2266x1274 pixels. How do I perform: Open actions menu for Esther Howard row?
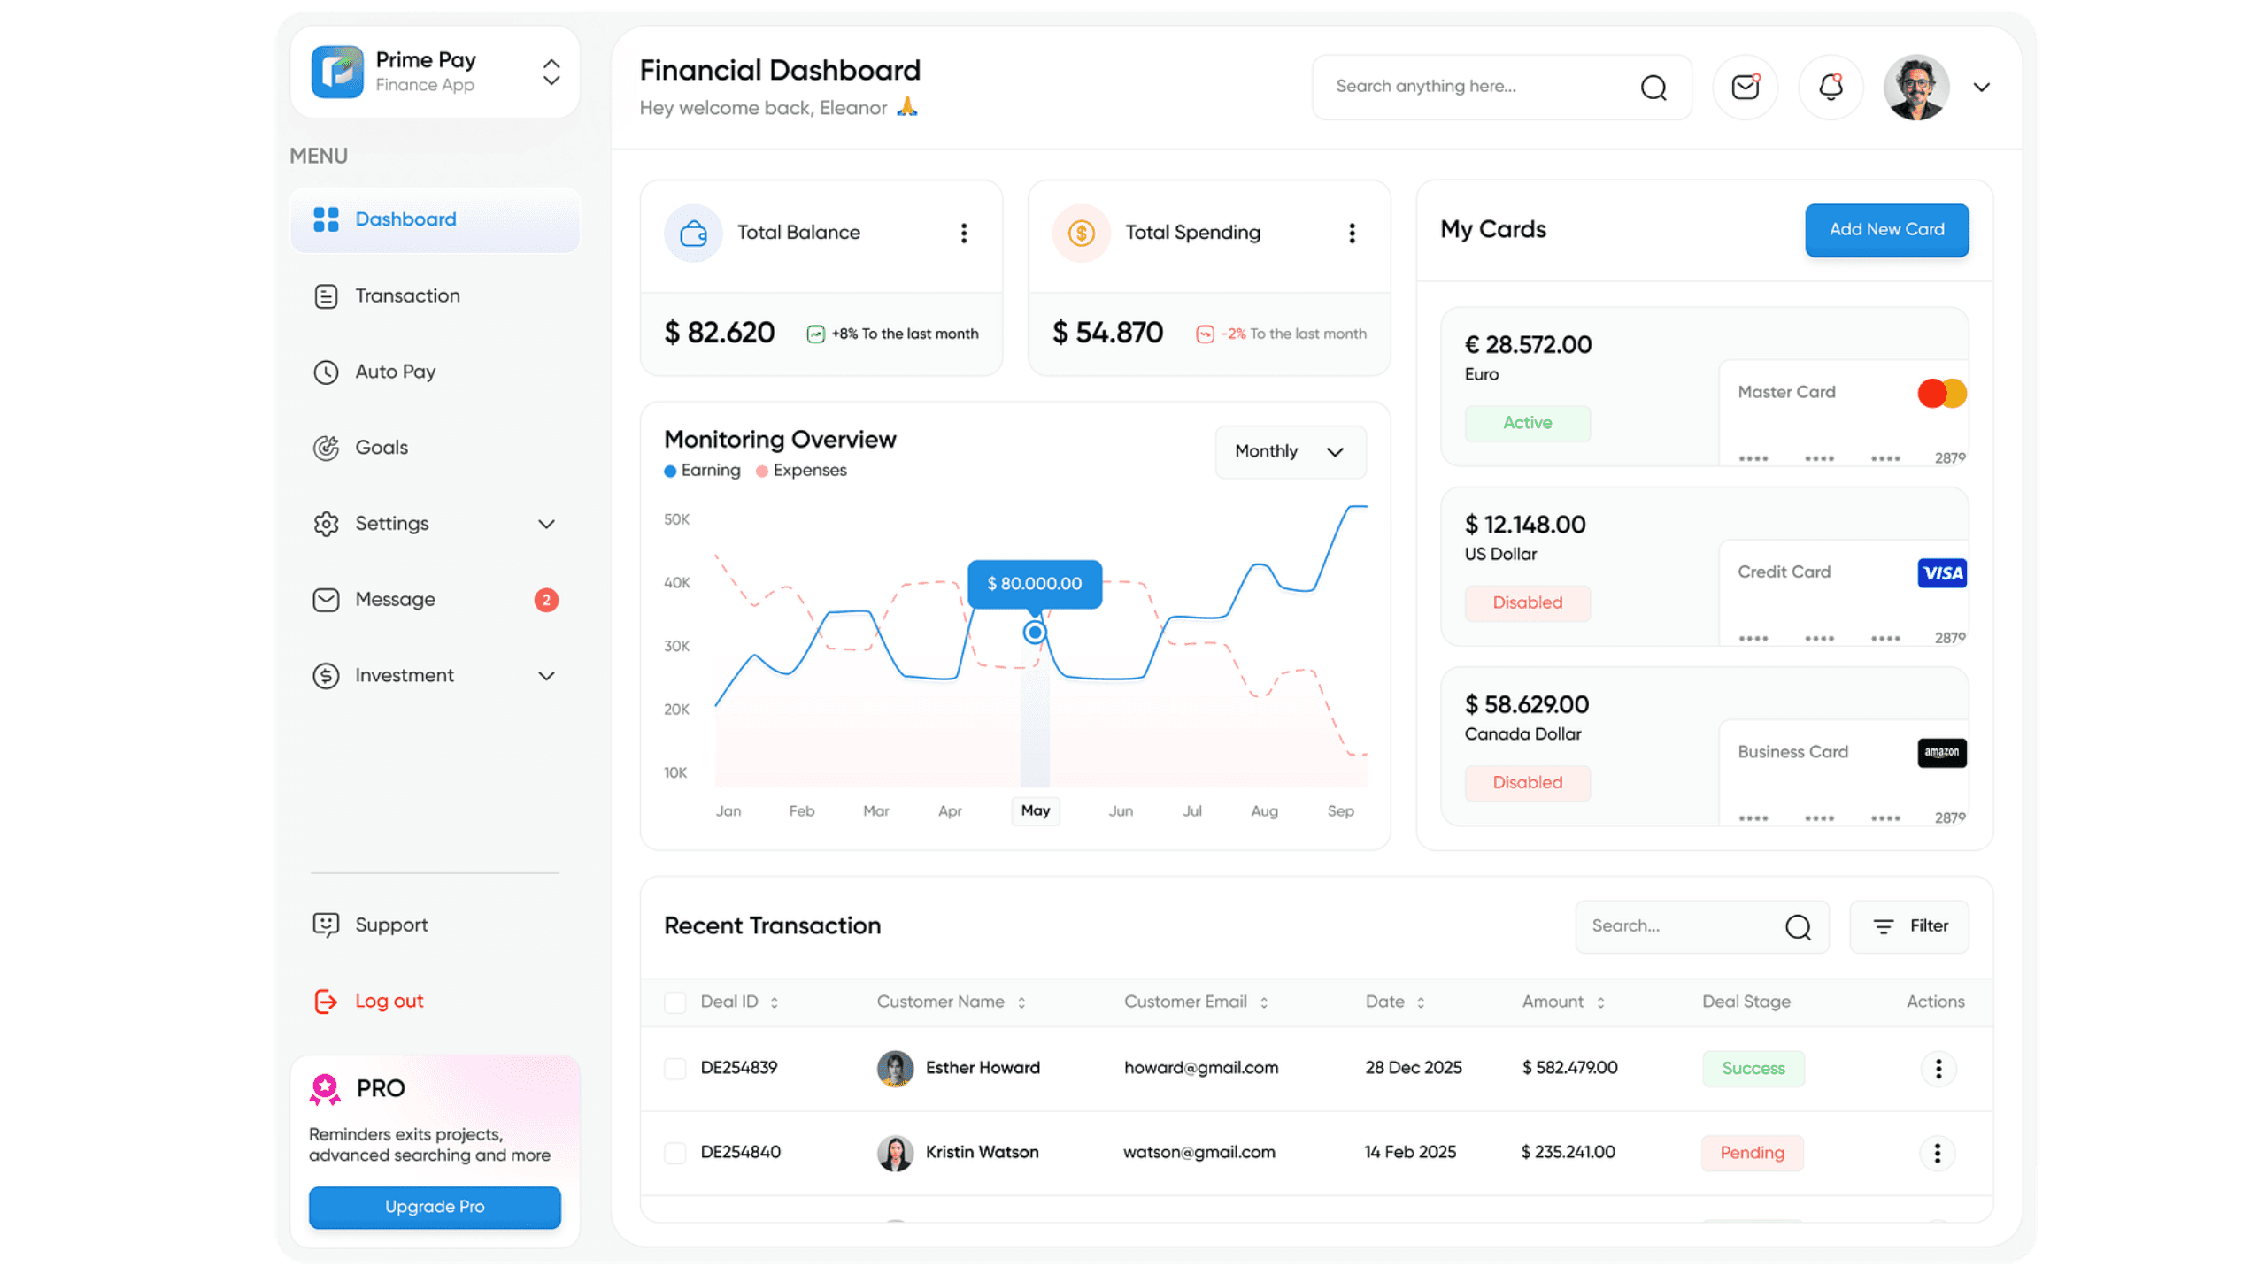click(x=1938, y=1069)
